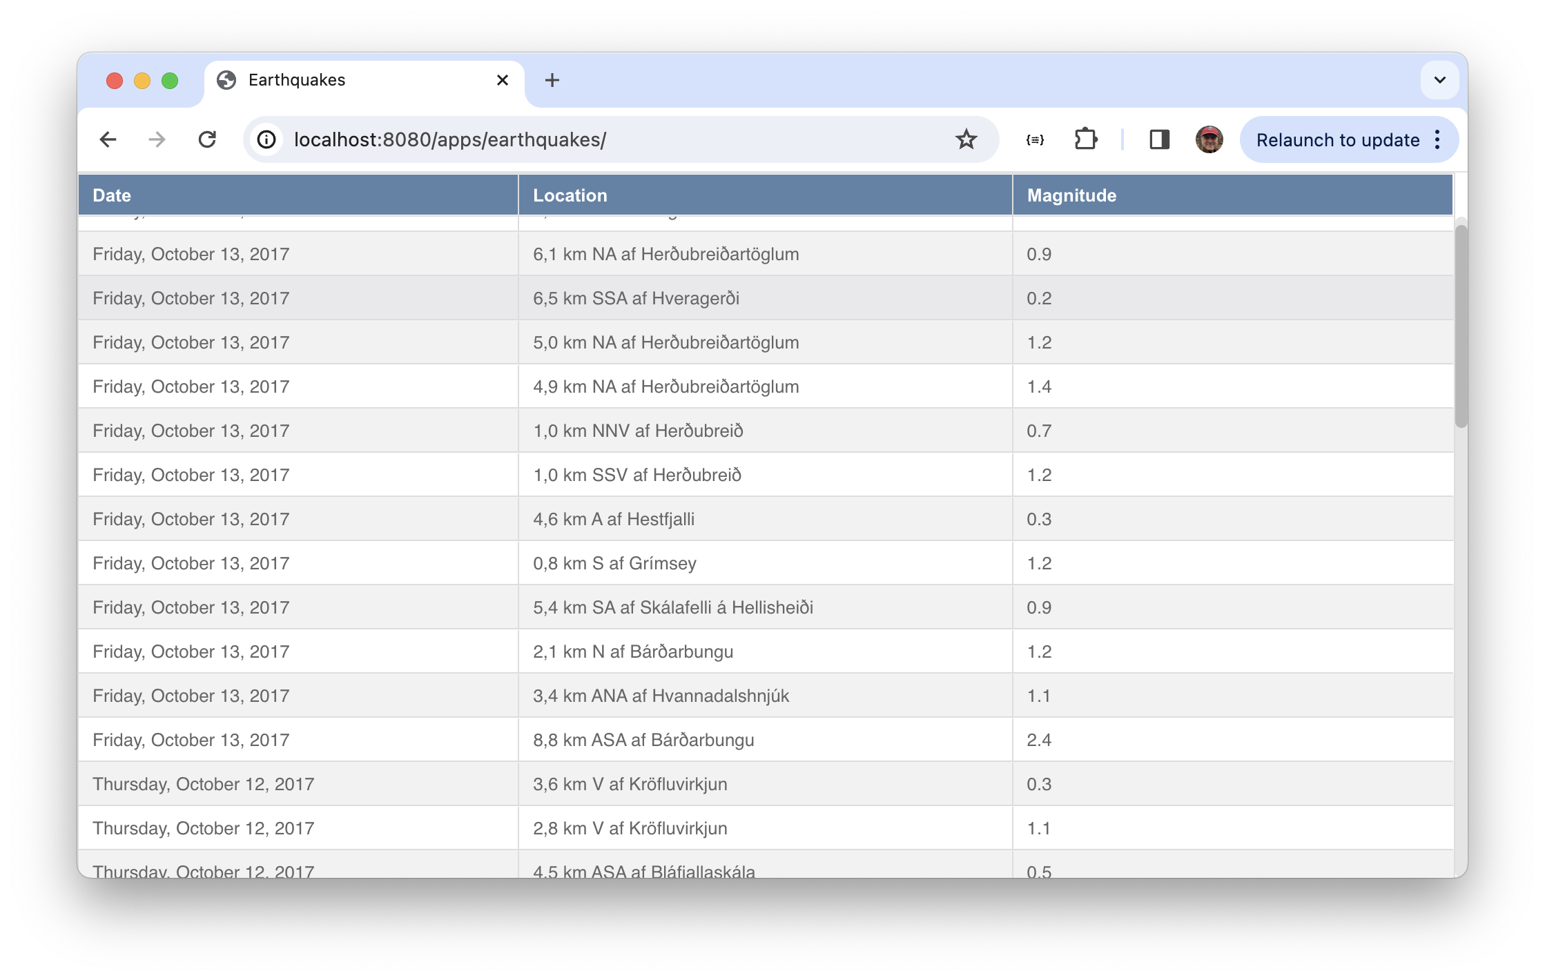This screenshot has height=980, width=1545.
Task: Close the Earthquakes tab
Action: 503,80
